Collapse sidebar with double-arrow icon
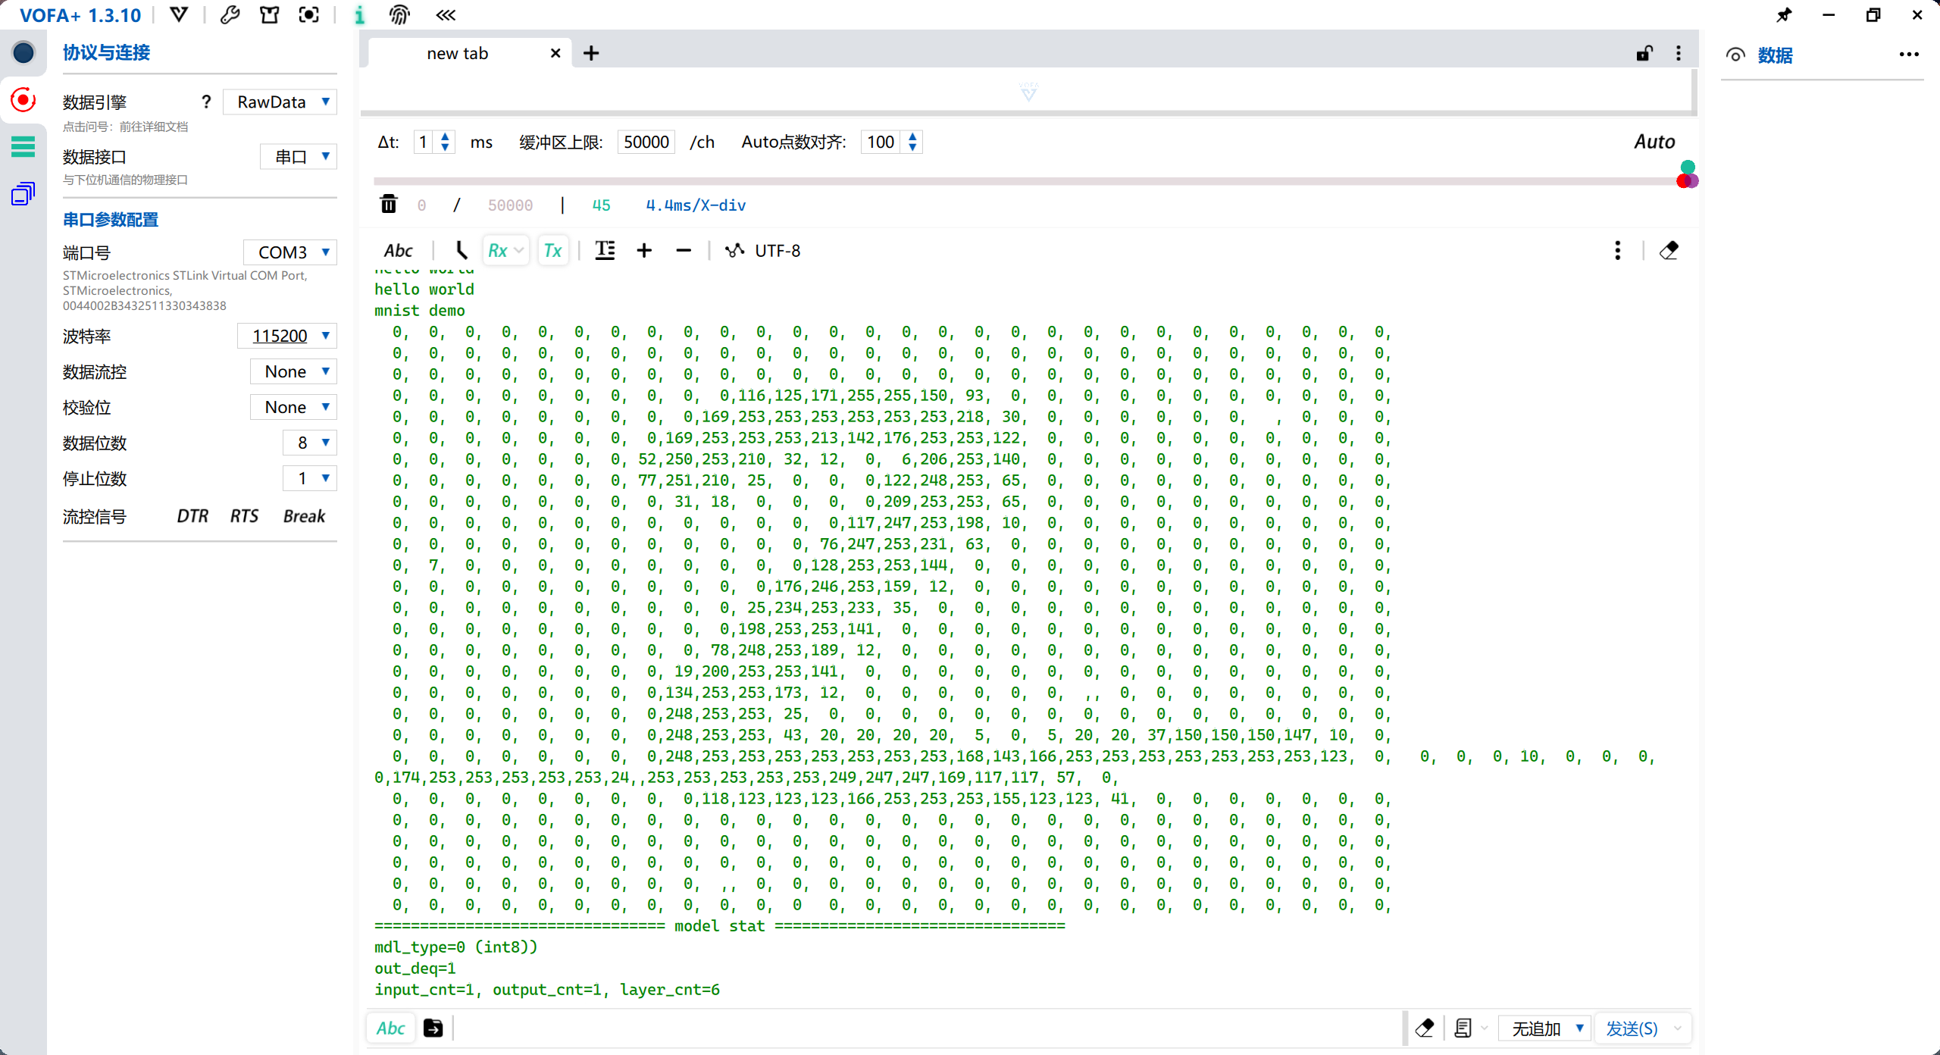The image size is (1940, 1055). [446, 14]
